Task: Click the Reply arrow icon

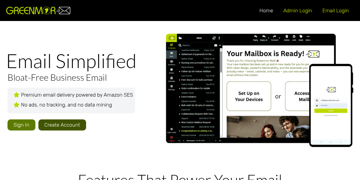Action: [x=256, y=36]
